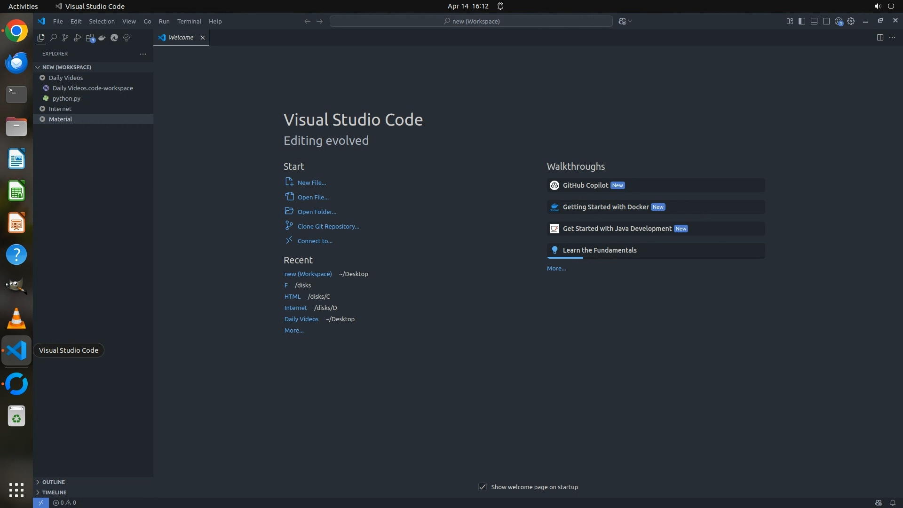Click the split editor right icon
The image size is (903, 508).
[880, 38]
